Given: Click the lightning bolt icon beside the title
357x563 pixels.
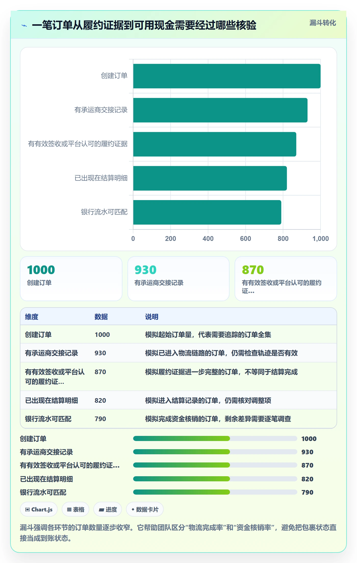Looking at the screenshot, I should point(24,26).
